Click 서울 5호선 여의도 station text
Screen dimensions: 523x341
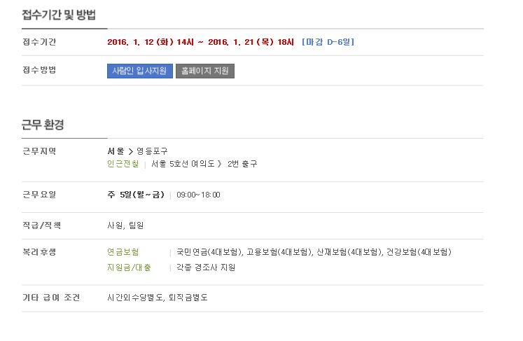click(x=183, y=164)
